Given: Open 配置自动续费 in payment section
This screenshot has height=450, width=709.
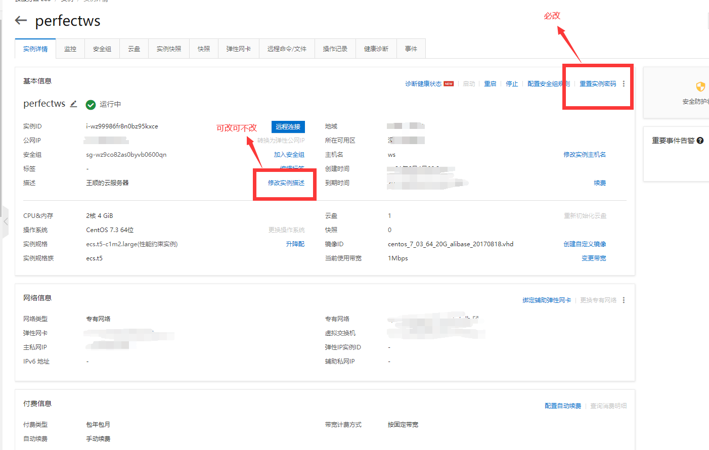Looking at the screenshot, I should [563, 405].
